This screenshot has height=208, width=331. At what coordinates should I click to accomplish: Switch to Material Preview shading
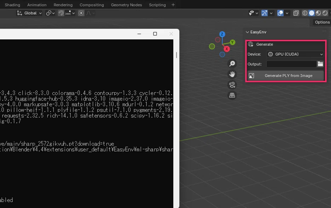click(x=318, y=13)
